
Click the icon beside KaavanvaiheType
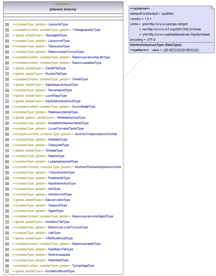pyautogui.click(x=7, y=200)
